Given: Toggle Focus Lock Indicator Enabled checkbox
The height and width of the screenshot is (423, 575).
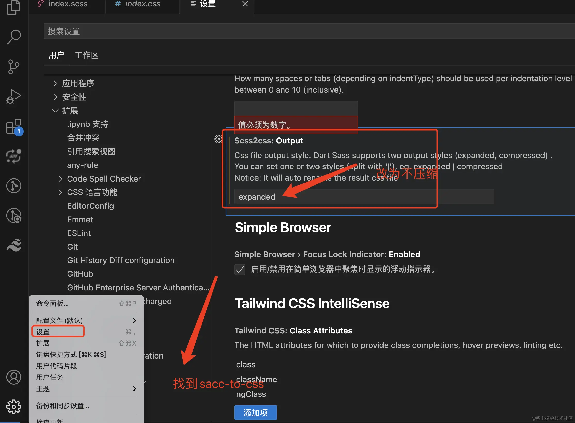Looking at the screenshot, I should (240, 270).
